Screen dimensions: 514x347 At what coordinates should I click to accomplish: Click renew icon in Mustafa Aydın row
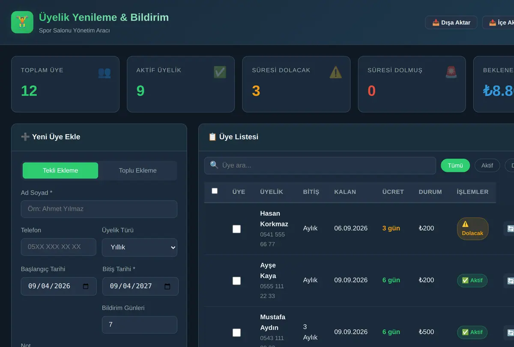tap(510, 332)
